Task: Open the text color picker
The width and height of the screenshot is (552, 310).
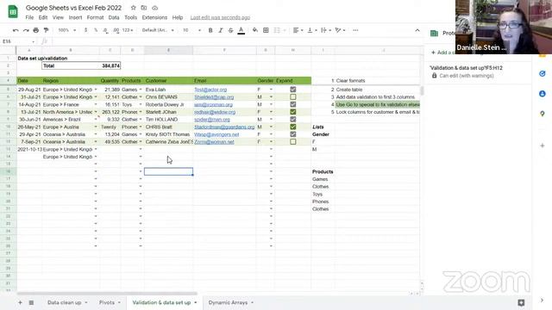Action: coord(241,31)
